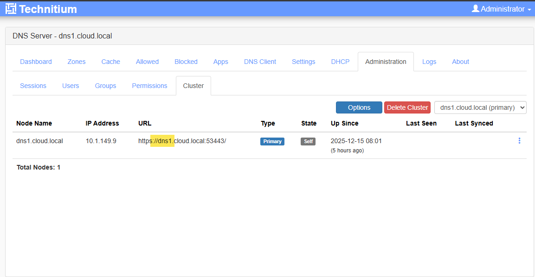
Task: Switch to the DHCP tab
Action: tap(340, 61)
